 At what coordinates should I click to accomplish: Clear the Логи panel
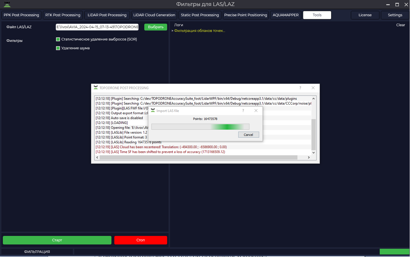(400, 25)
